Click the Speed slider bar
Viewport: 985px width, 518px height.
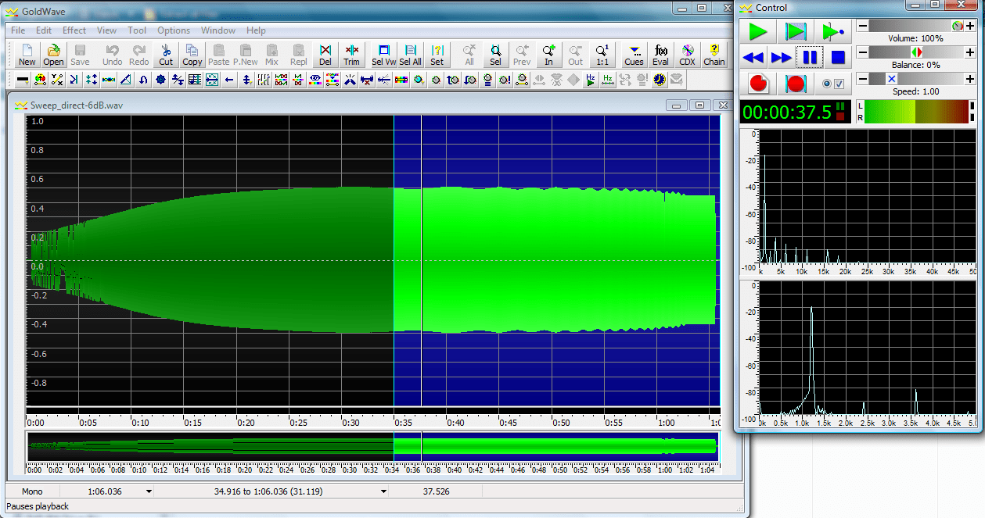coord(916,79)
